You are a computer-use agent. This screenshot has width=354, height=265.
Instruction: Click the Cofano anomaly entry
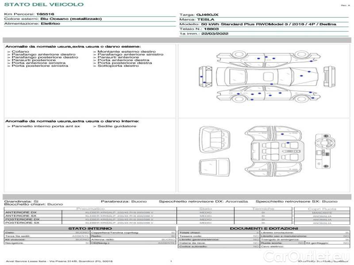click(20, 52)
